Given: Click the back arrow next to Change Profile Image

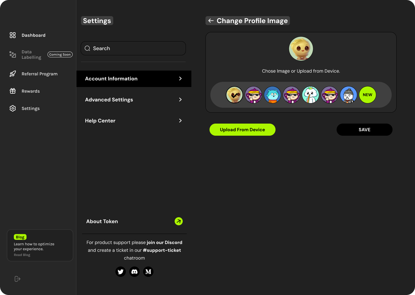Looking at the screenshot, I should 211,20.
